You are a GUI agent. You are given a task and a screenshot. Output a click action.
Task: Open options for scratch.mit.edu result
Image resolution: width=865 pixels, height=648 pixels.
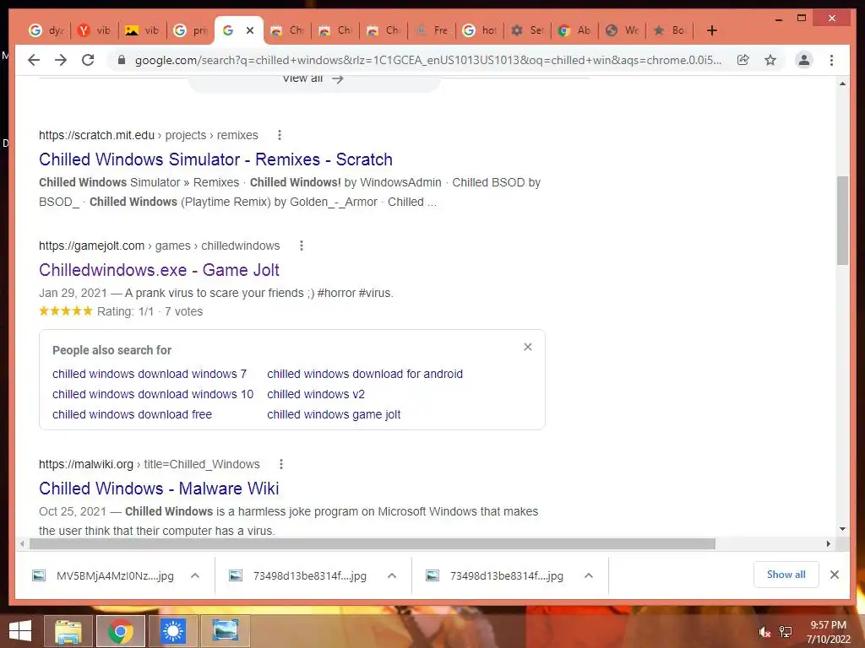pyautogui.click(x=280, y=135)
